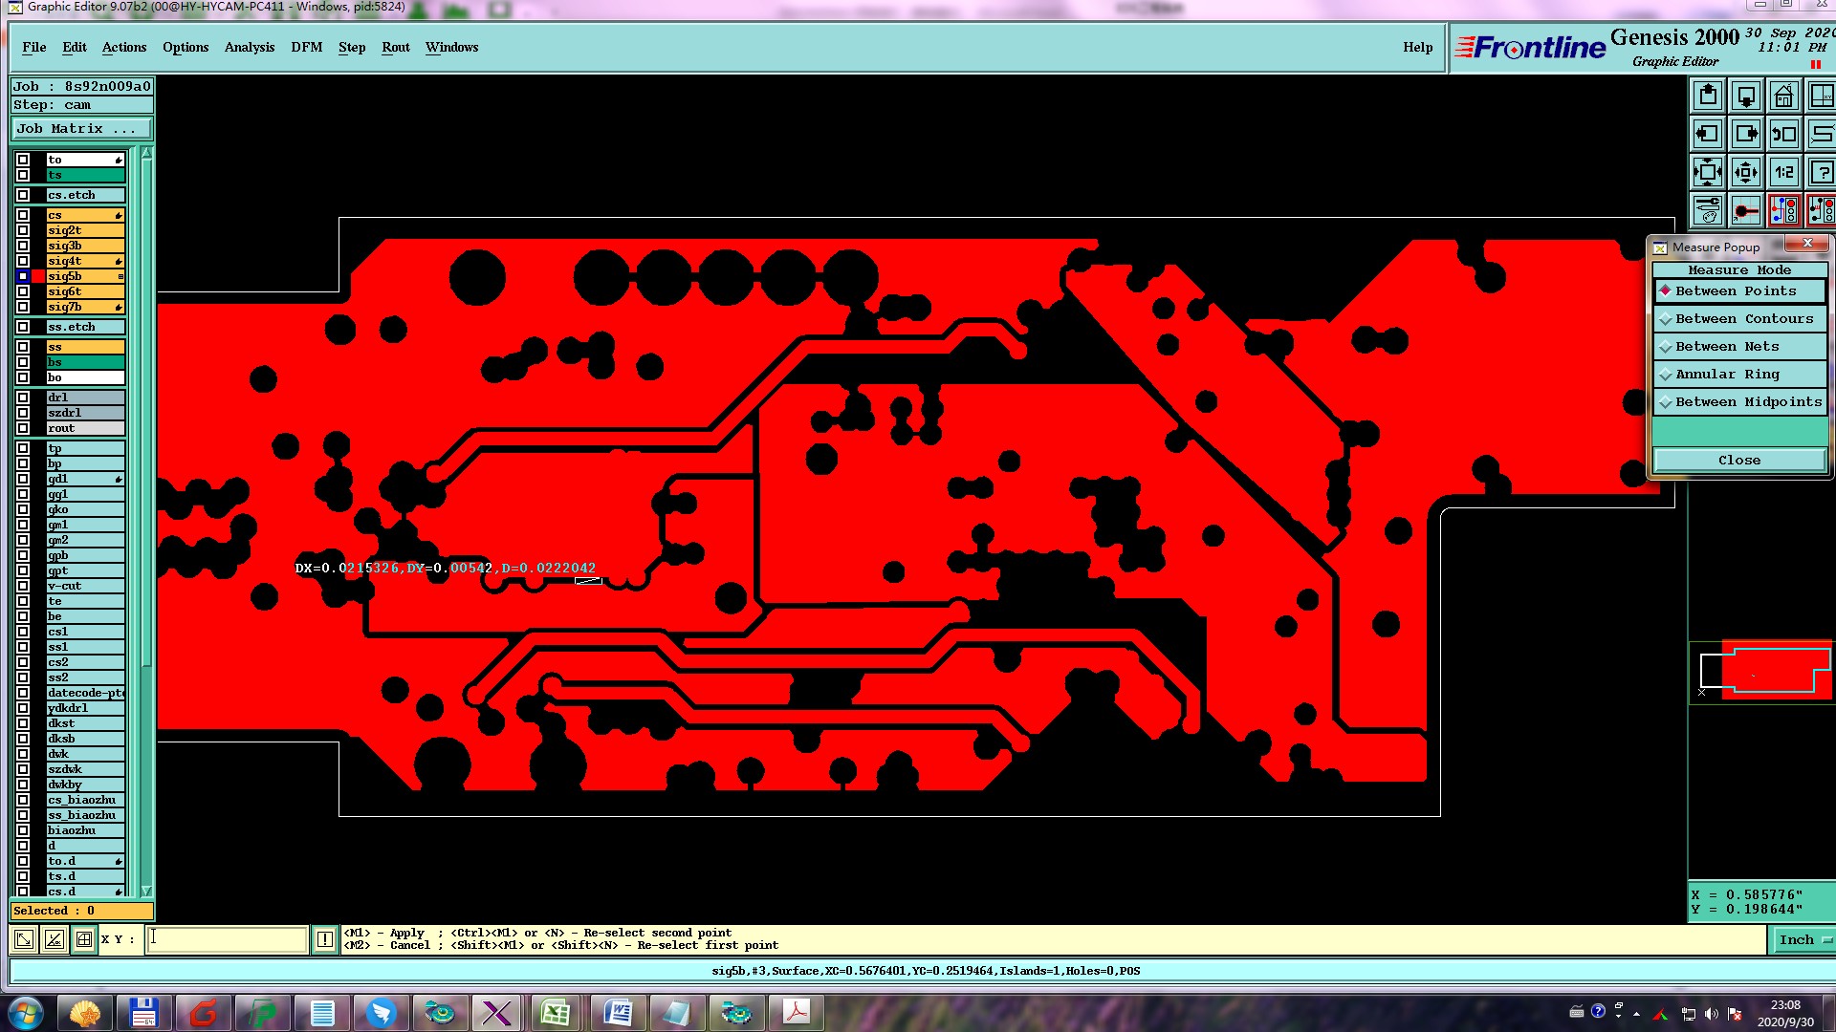
Task: Toggle the cs.etch layer checkbox
Action: point(23,195)
